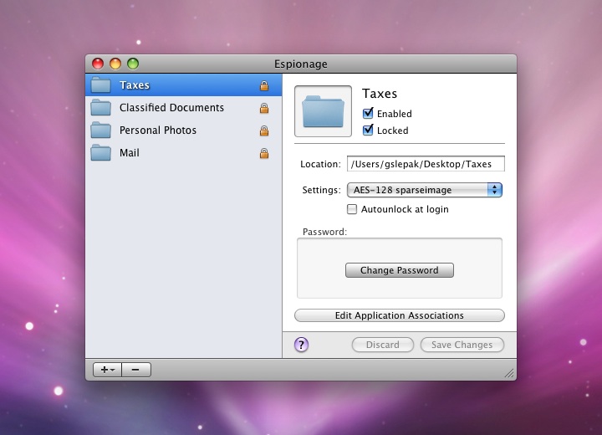Open help with the purple question mark
Screen dimensions: 602x435
coord(302,345)
